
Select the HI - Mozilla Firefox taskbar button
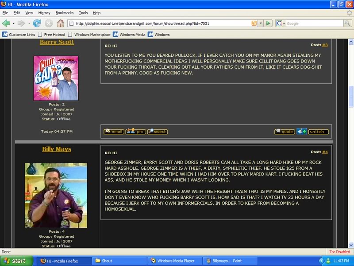[x=63, y=261]
